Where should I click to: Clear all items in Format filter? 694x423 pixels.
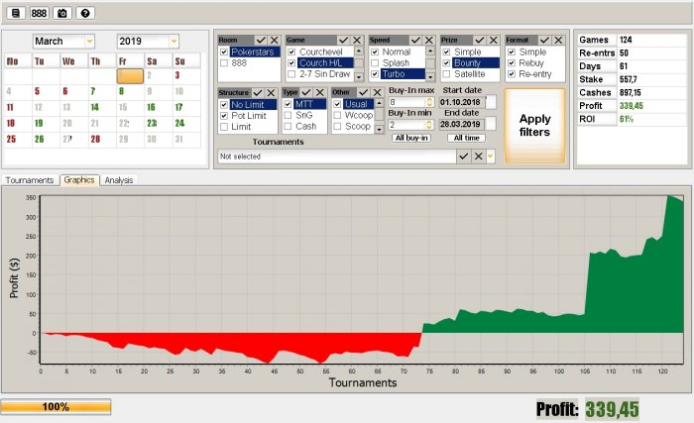click(x=558, y=41)
